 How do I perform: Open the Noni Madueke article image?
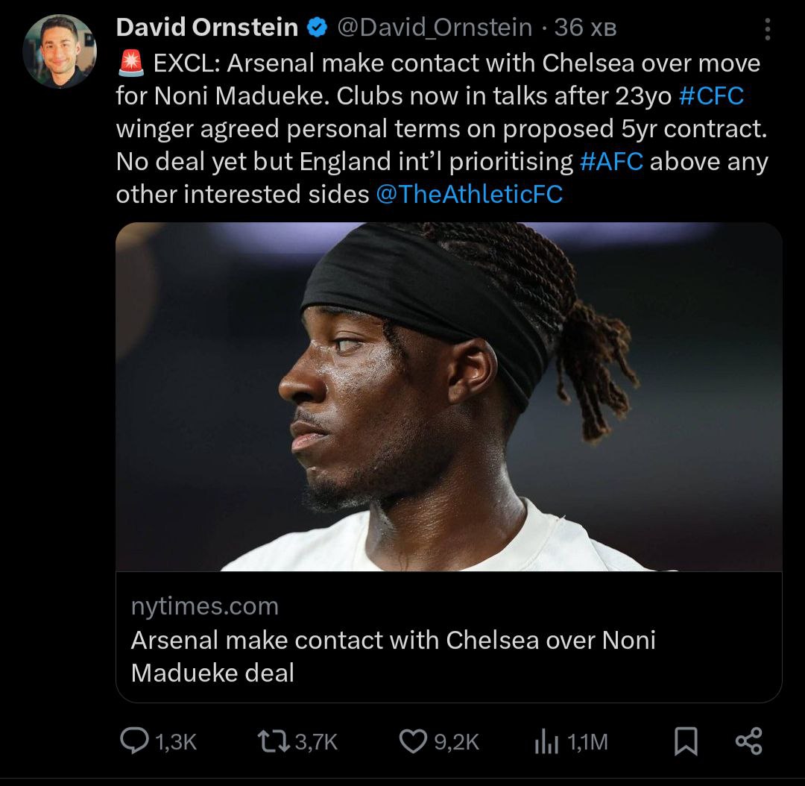(449, 397)
